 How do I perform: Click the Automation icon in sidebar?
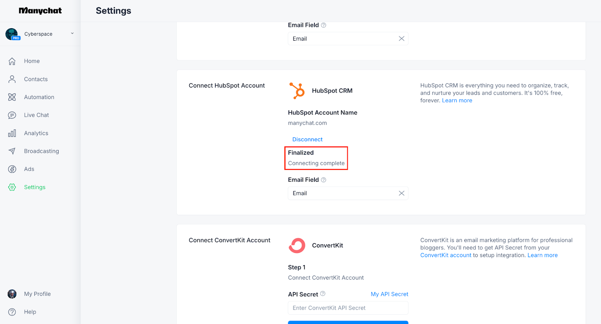[x=12, y=97]
